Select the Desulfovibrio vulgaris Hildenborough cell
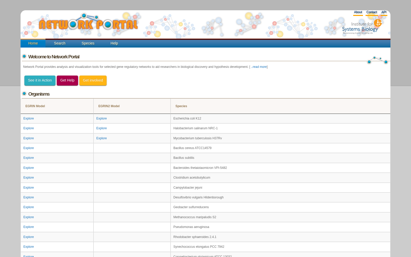Image resolution: width=411 pixels, height=257 pixels. 281,197
